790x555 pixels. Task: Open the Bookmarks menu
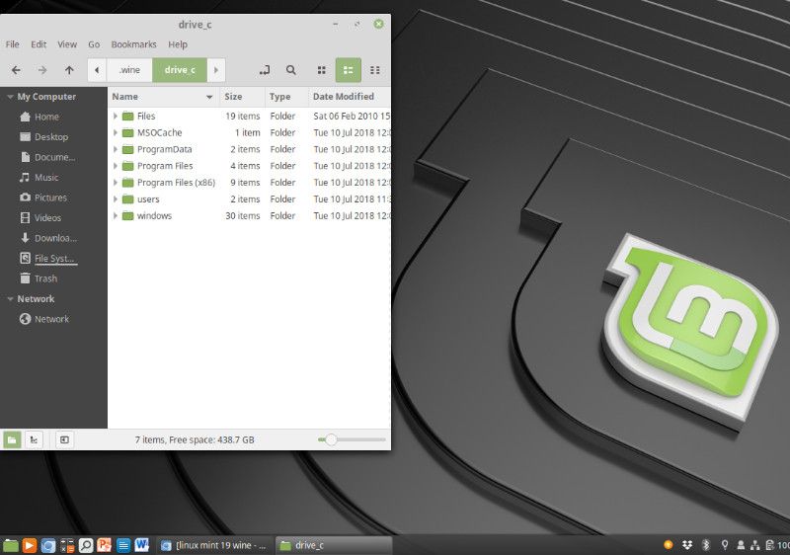click(x=133, y=44)
